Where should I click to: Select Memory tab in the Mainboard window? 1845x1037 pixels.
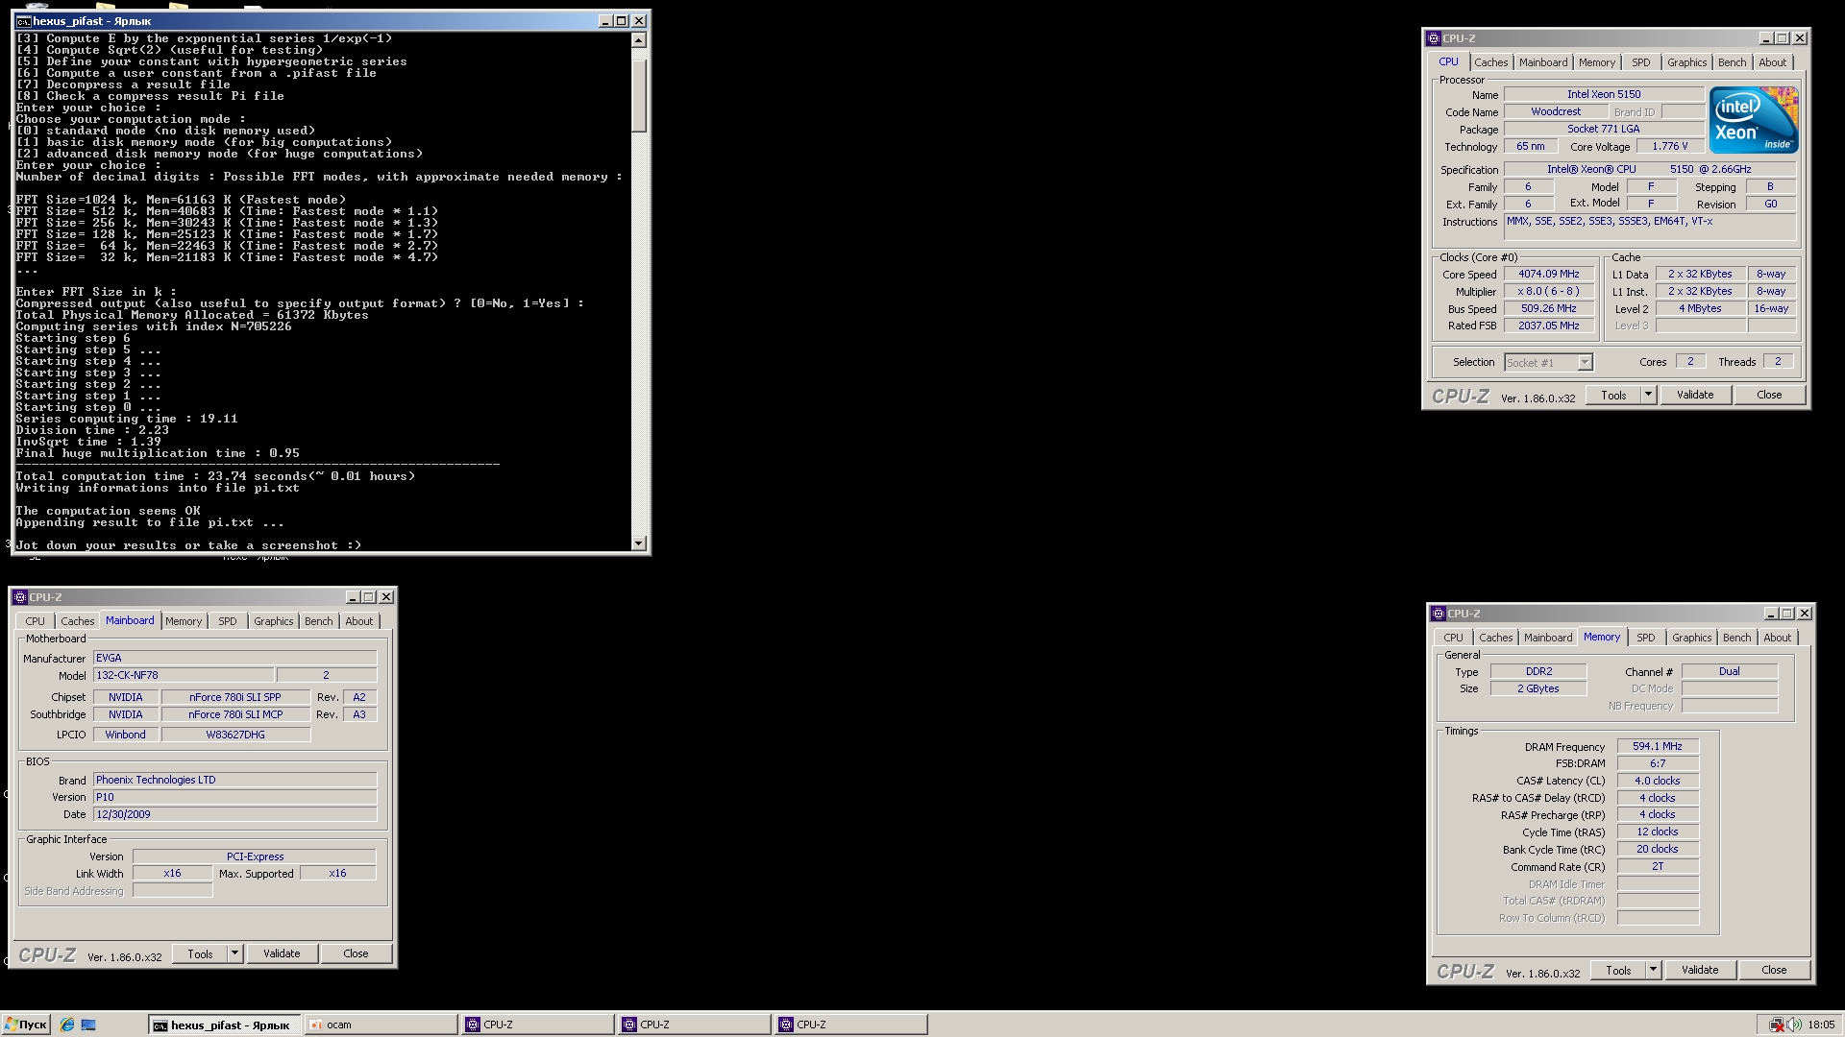(x=184, y=621)
